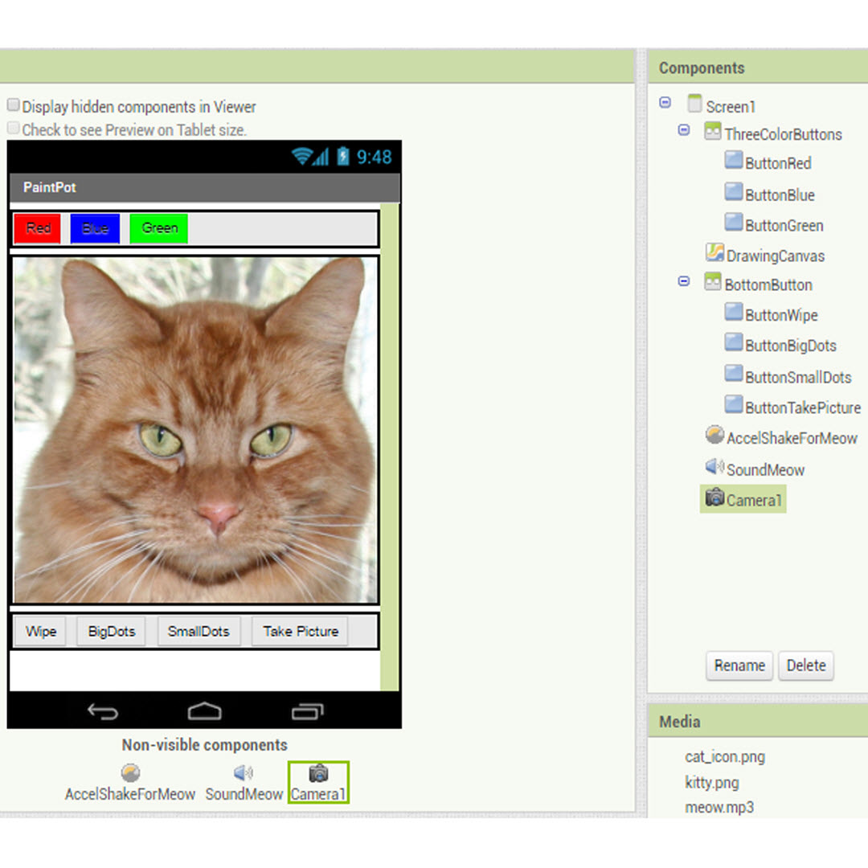Select the Green color button
Image resolution: width=868 pixels, height=868 pixels.
(x=159, y=228)
